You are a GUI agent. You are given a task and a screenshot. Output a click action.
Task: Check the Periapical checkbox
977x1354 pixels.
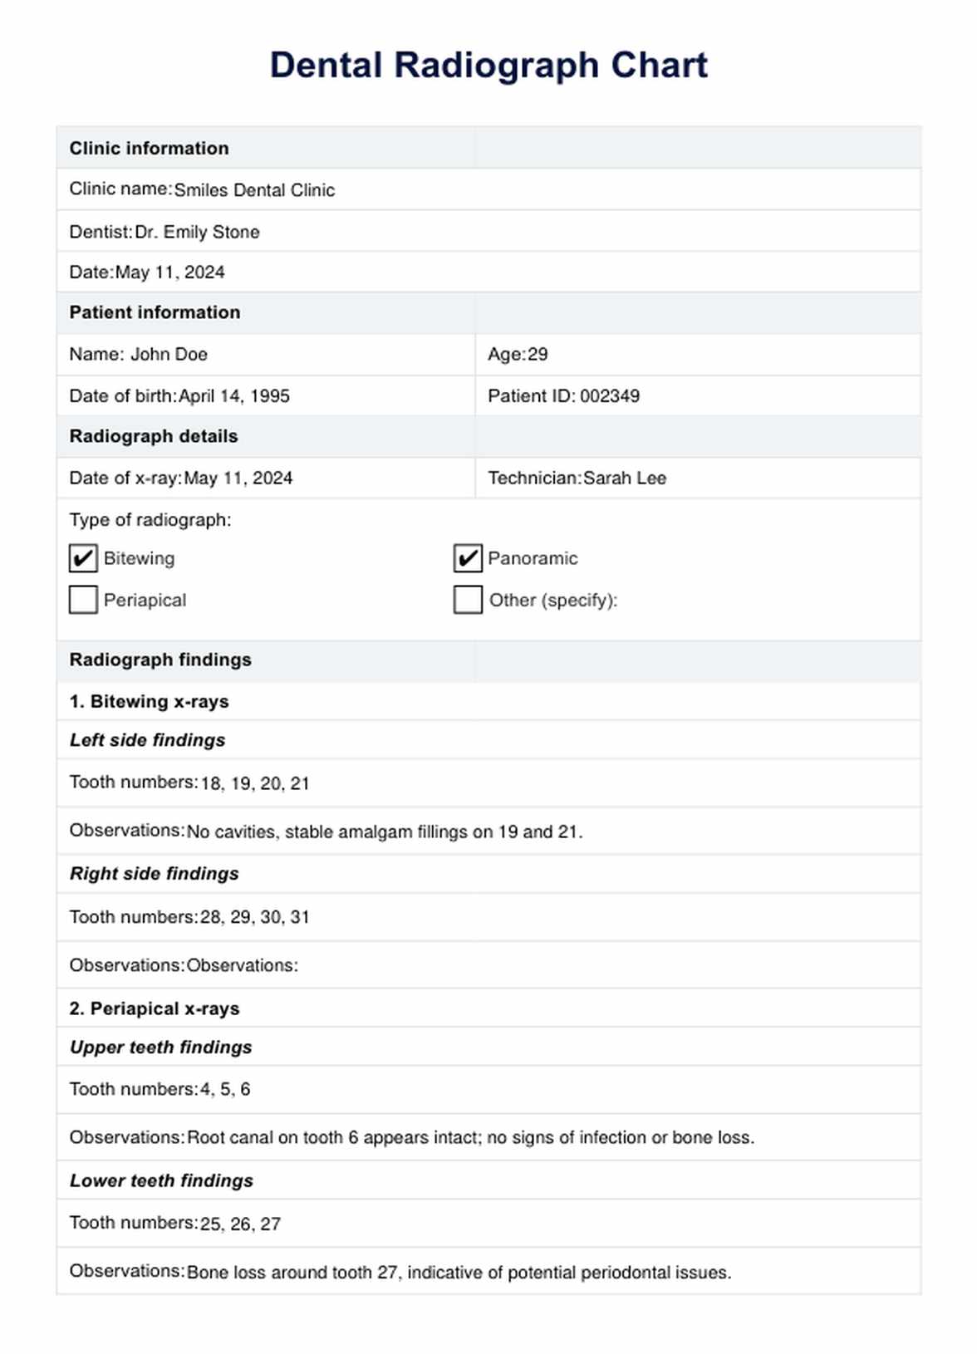pos(83,600)
